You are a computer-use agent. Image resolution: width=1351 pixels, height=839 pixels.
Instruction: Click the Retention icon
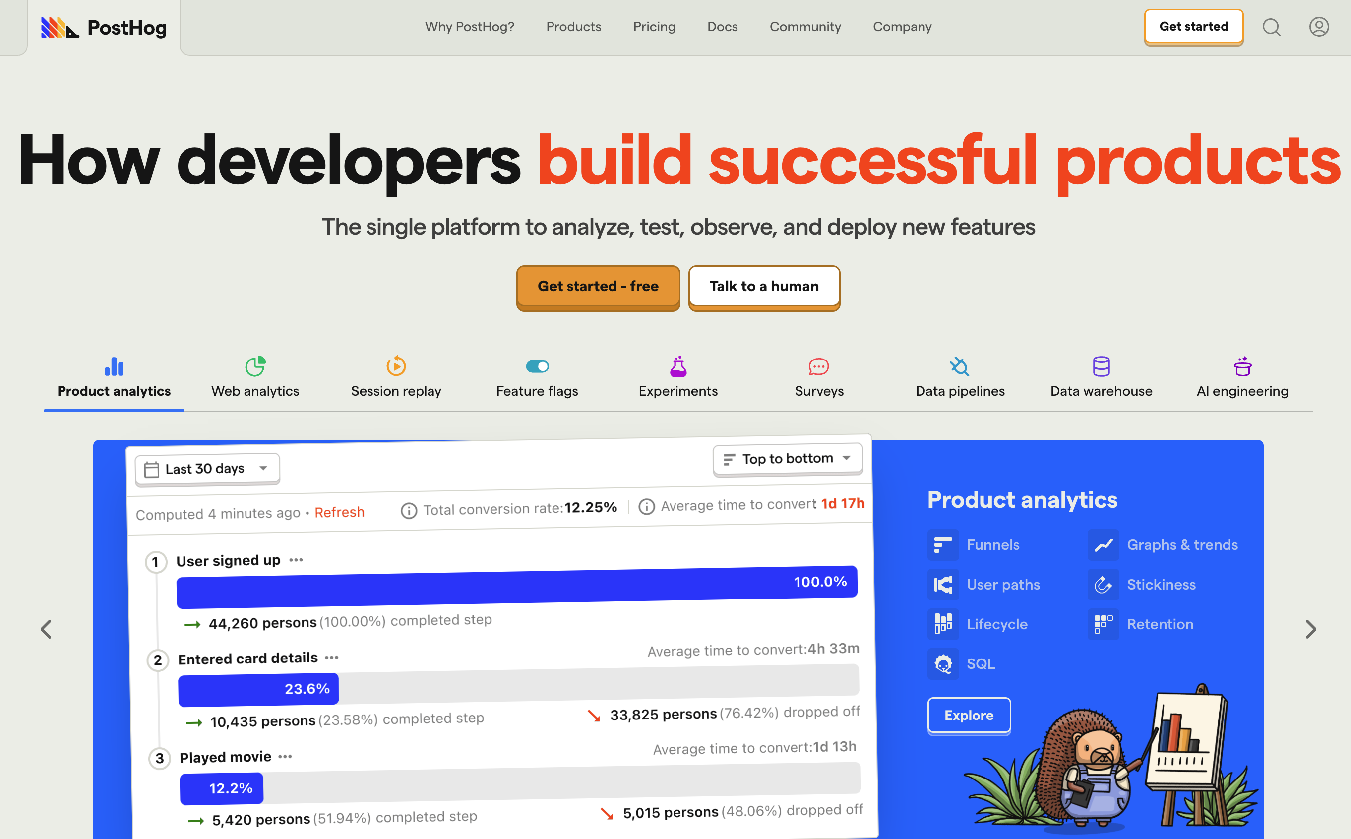[x=1104, y=623]
